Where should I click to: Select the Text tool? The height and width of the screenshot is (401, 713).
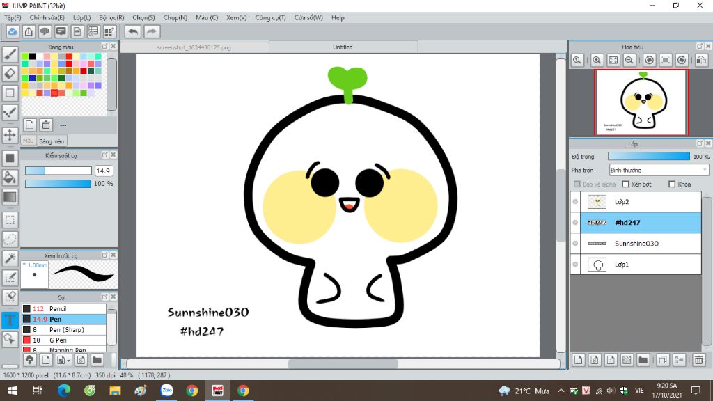tap(10, 320)
